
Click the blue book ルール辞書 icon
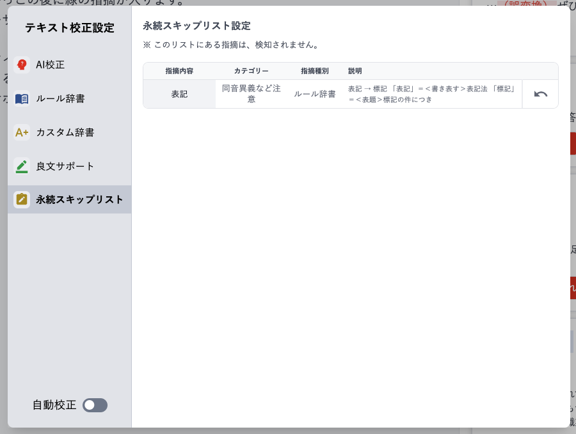22,98
